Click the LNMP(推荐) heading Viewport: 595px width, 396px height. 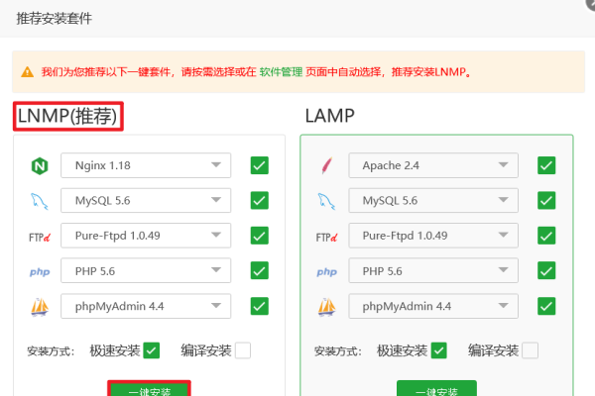67,116
